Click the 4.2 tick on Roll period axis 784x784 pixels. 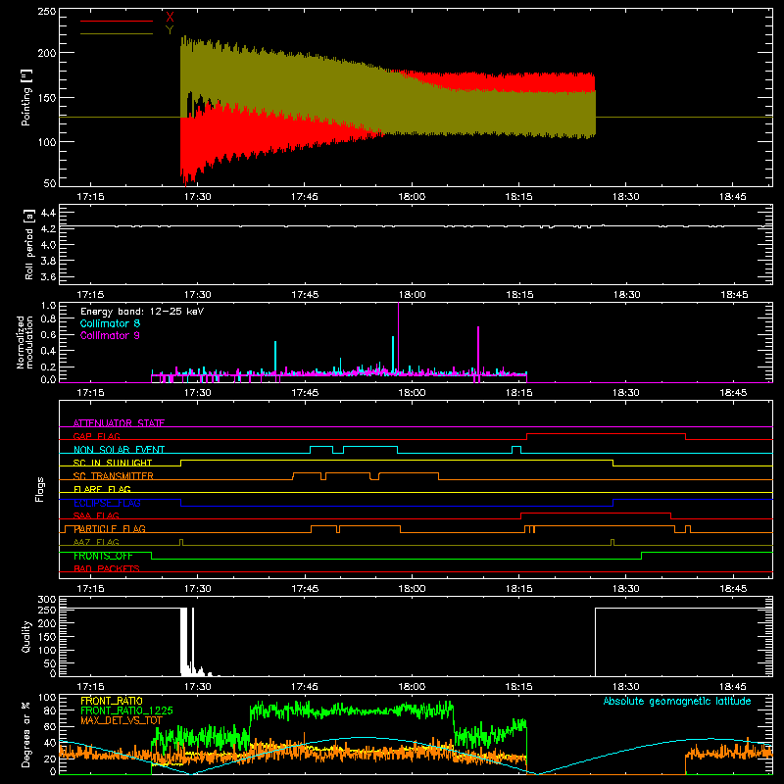pos(48,229)
